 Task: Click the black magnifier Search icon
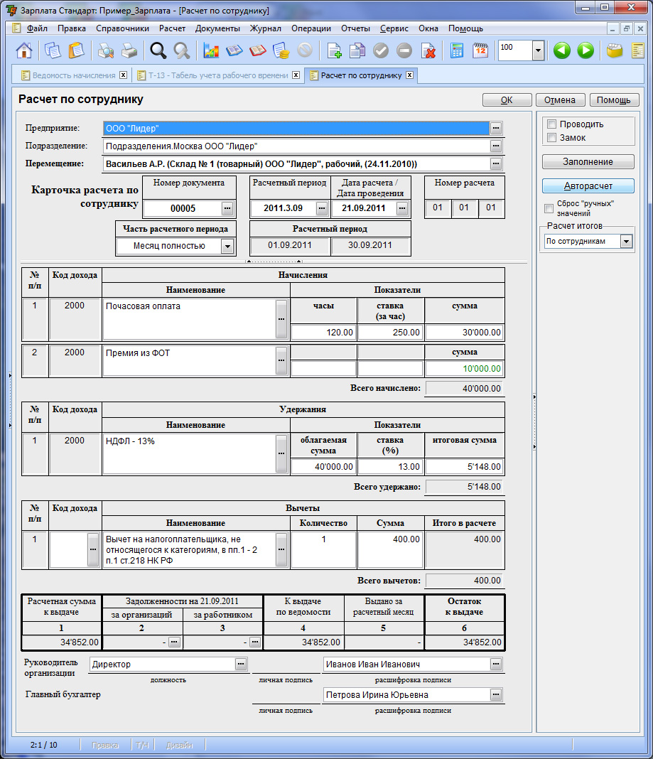pos(158,50)
